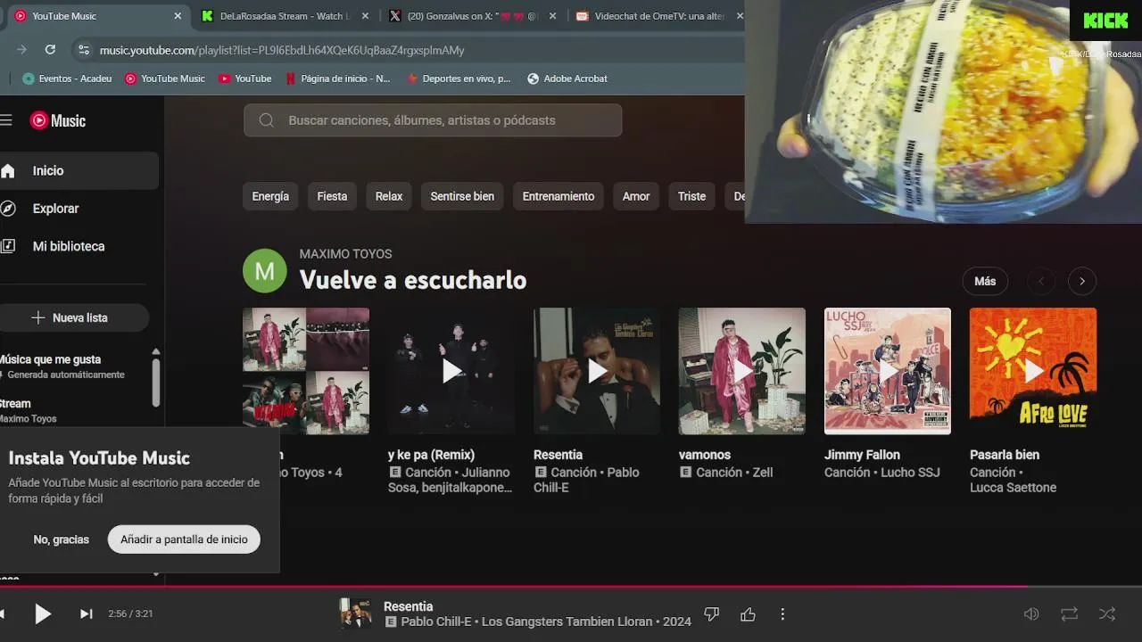Play the Jimmy Fallon thumbnail
Viewport: 1142px width, 642px height.
pos(888,371)
